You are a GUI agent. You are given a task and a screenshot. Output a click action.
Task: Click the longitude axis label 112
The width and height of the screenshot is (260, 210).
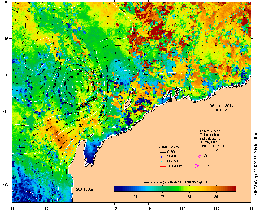12,208
